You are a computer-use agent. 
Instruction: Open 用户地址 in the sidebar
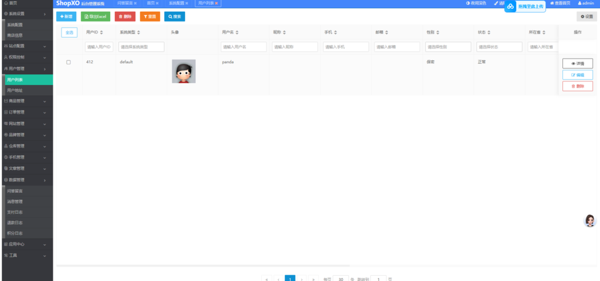point(29,91)
